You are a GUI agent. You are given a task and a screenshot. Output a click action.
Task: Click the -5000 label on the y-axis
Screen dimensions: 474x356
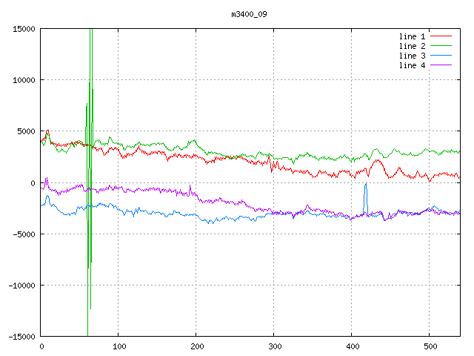point(24,234)
